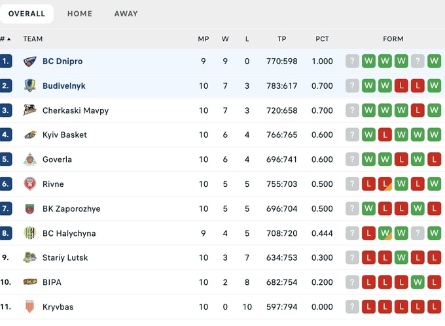Viewport: 445px width, 326px height.
Task: Click the BK Zaporozhye team logo
Action: pos(30,209)
